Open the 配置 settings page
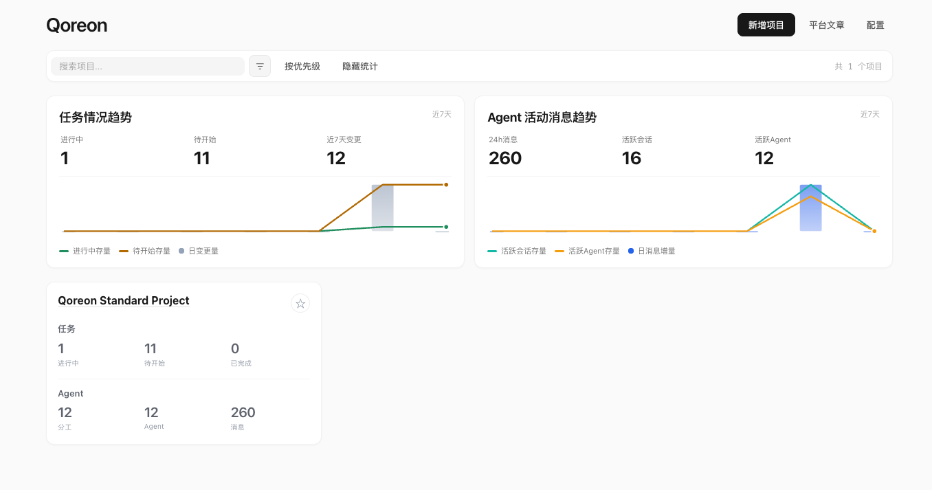 tap(875, 25)
